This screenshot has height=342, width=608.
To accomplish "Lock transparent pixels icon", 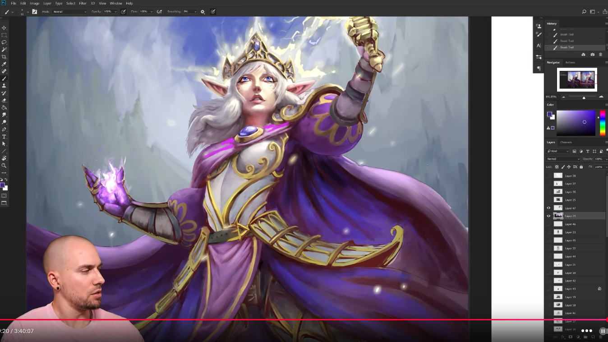I will click(557, 167).
